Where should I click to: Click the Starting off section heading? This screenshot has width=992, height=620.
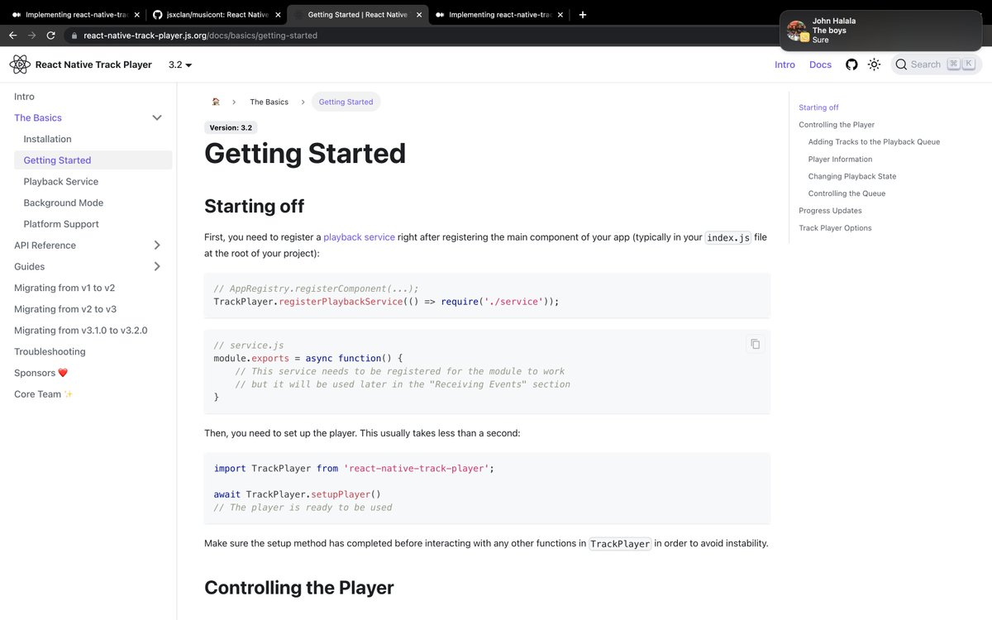click(254, 206)
